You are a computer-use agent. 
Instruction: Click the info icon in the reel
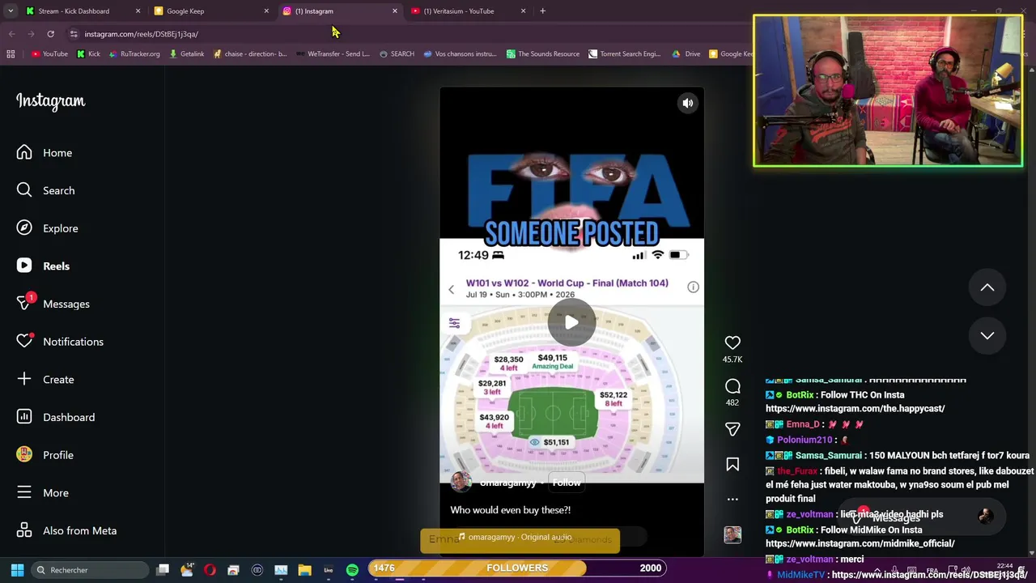pyautogui.click(x=693, y=287)
